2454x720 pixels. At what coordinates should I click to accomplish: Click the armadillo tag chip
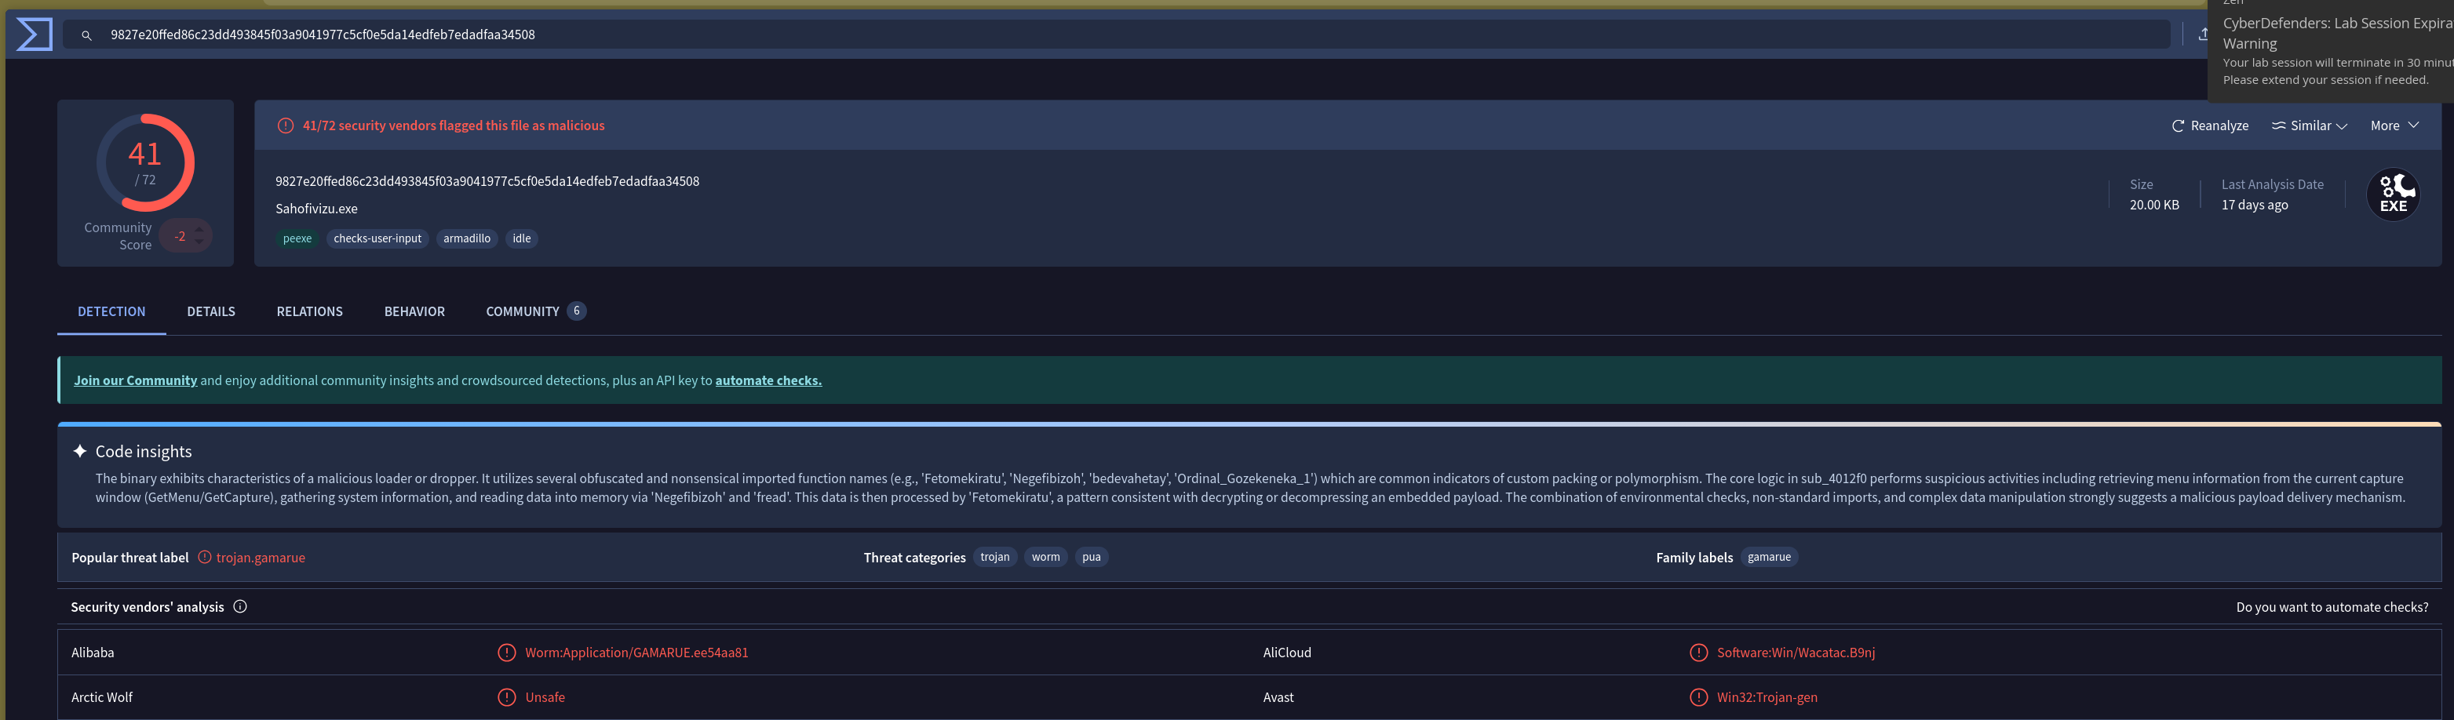466,238
